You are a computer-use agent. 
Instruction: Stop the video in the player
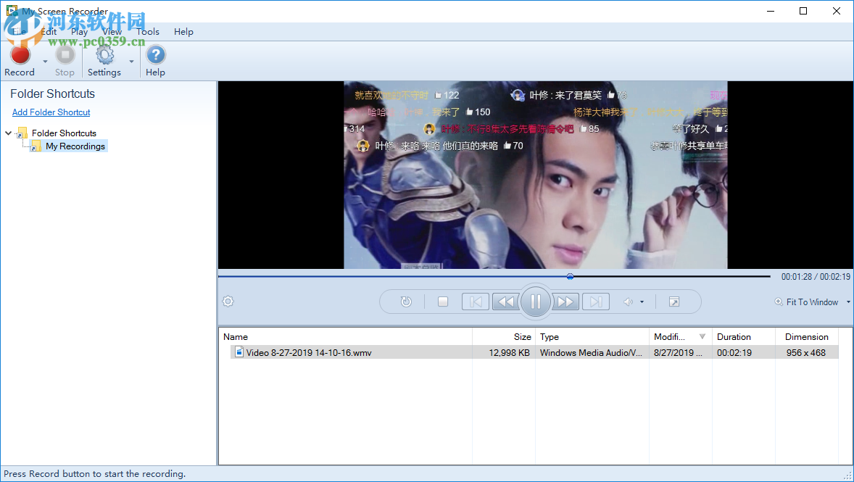(x=442, y=302)
